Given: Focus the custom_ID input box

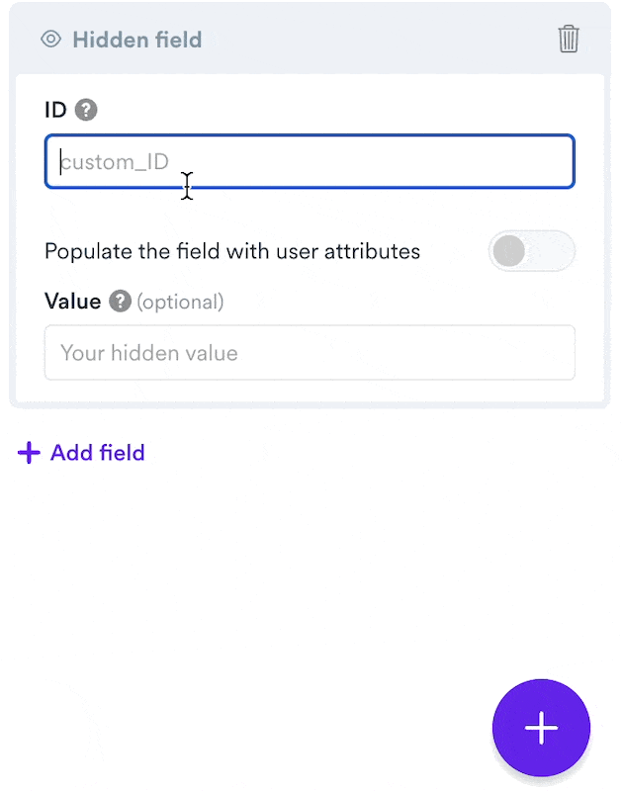Looking at the screenshot, I should pyautogui.click(x=310, y=161).
